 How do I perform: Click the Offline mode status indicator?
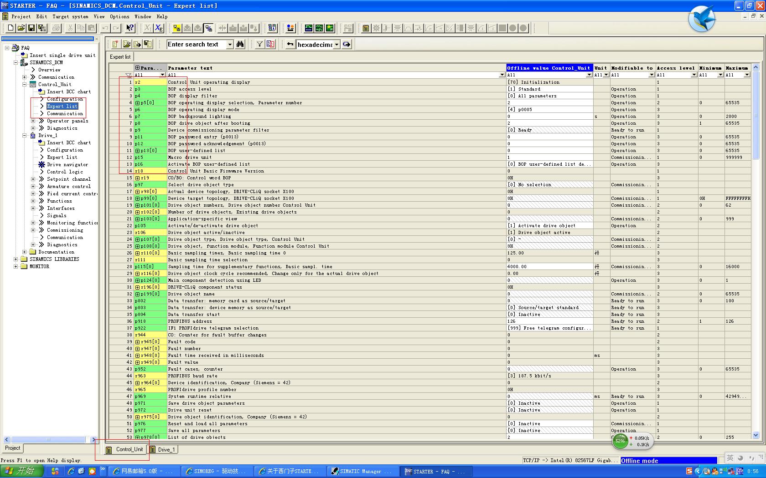669,461
